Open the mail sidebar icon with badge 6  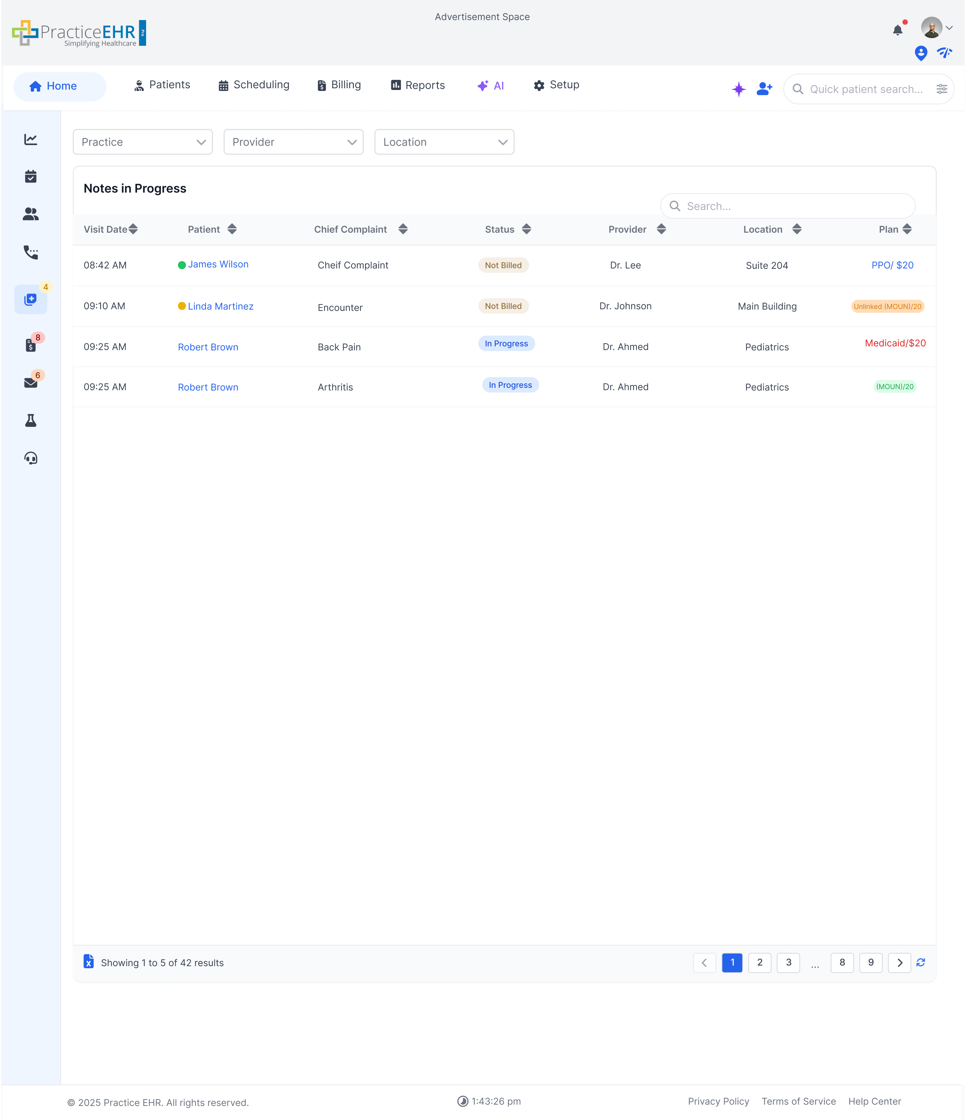(31, 383)
